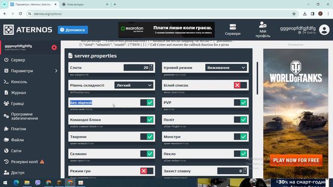Open the Windows Start menu
The image size is (333, 187).
[5, 182]
